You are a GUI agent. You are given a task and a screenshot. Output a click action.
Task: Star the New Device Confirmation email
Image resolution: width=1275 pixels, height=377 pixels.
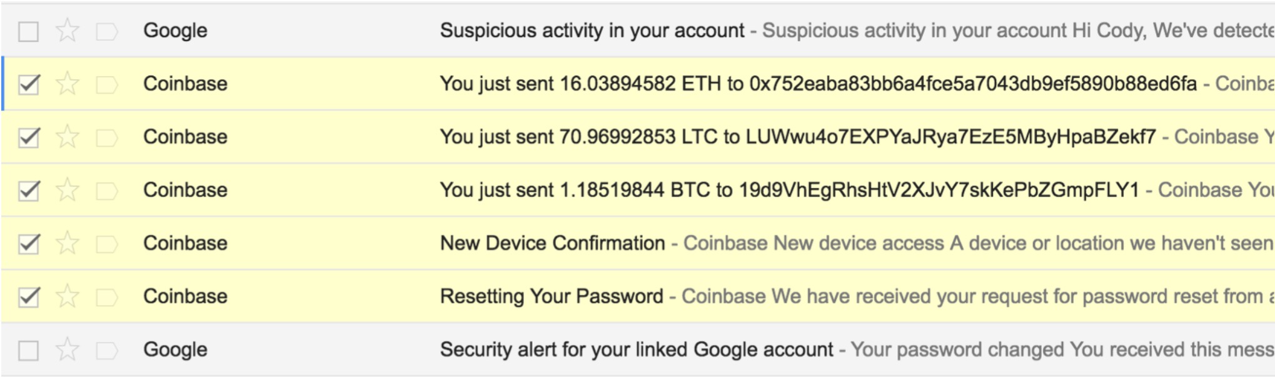(67, 243)
